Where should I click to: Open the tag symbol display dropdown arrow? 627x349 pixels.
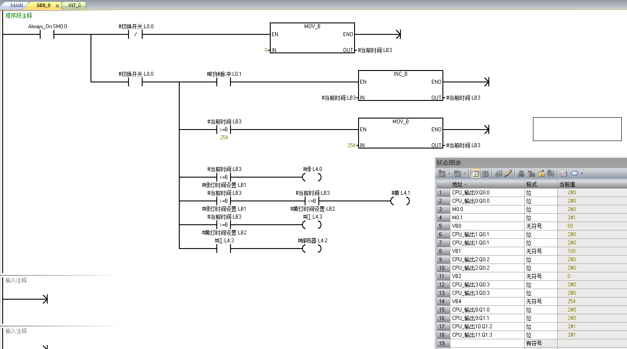582,174
